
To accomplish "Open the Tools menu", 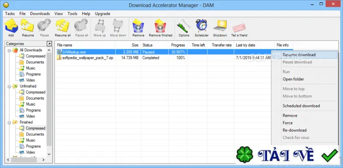I will pos(72,14).
